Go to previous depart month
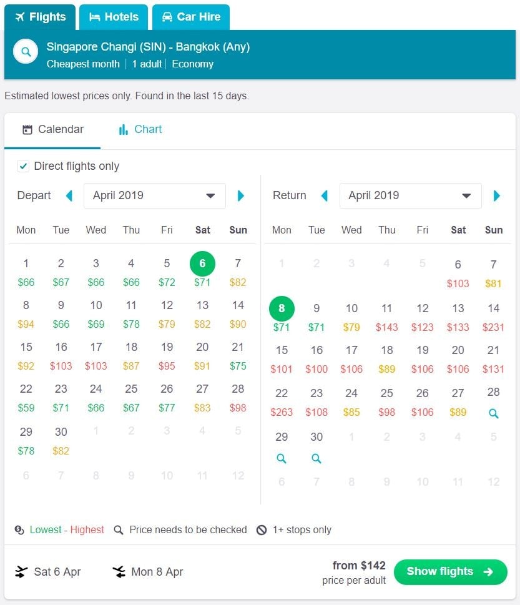 [69, 195]
